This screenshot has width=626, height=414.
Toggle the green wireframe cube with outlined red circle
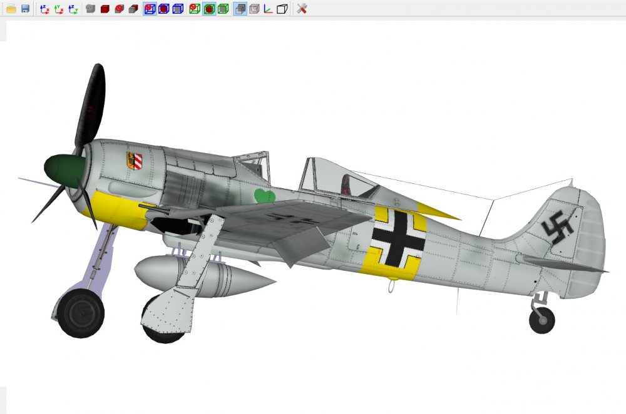[195, 9]
